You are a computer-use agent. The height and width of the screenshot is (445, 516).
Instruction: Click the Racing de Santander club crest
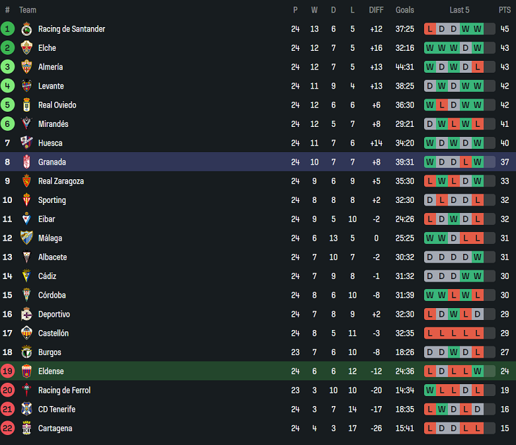coord(26,29)
